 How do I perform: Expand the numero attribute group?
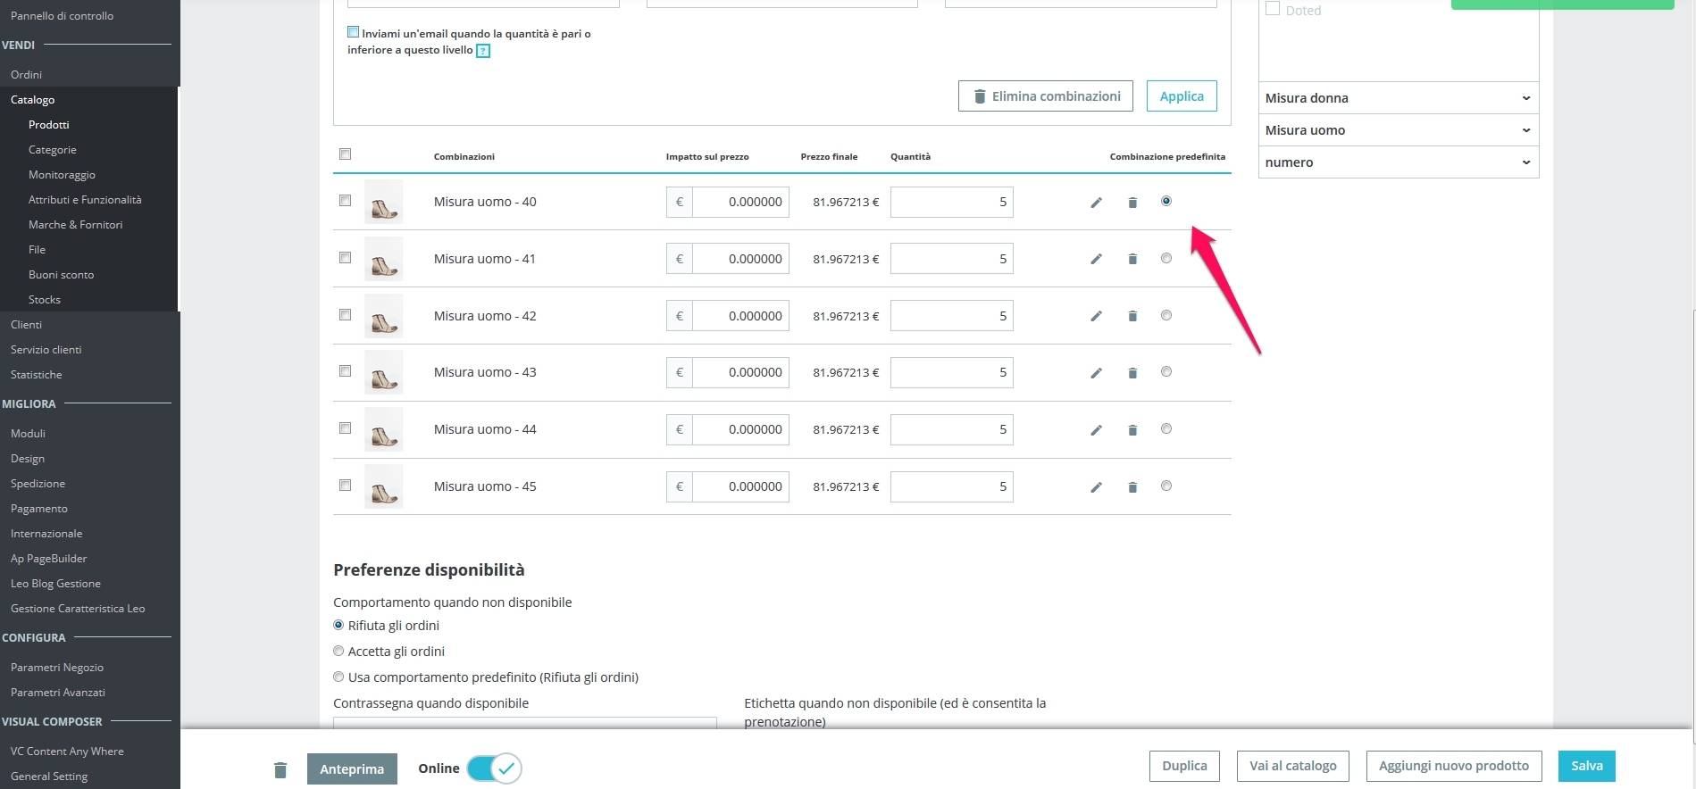point(1399,162)
